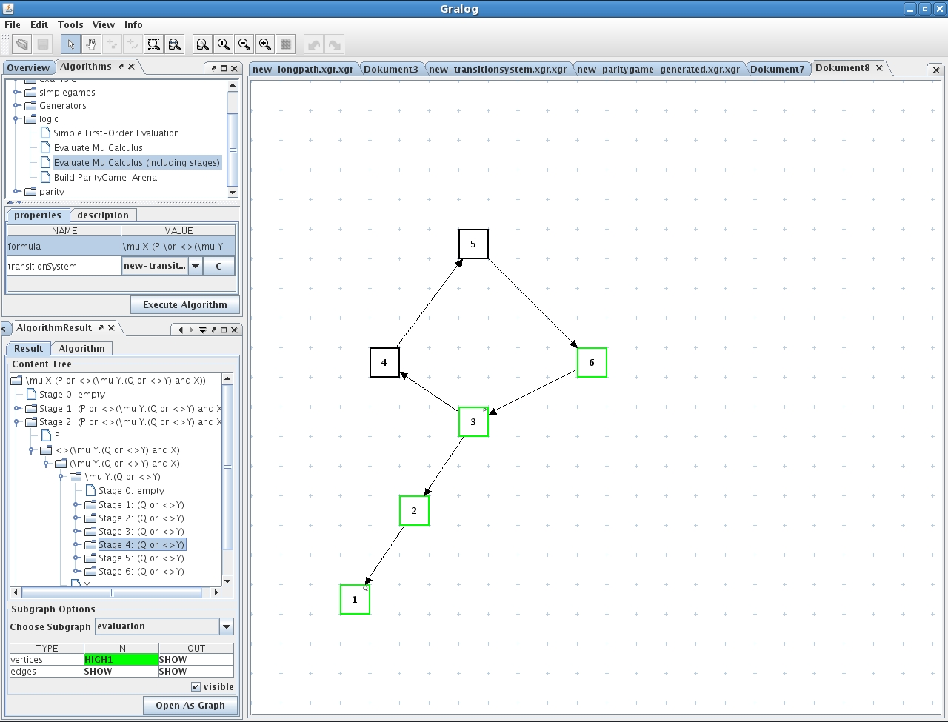Expand Stage 3: (Q or <>Y) node
The height and width of the screenshot is (722, 948).
(x=76, y=532)
